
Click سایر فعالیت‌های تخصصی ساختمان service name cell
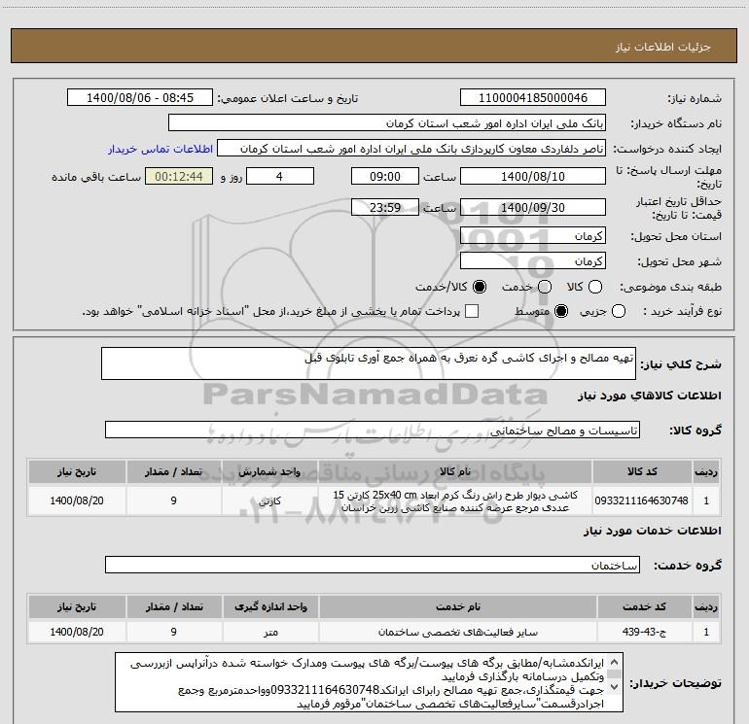[457, 632]
